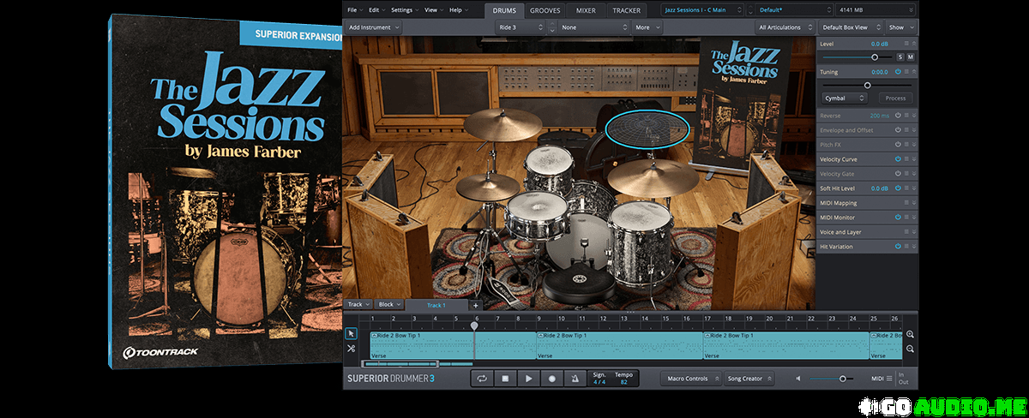Open the Track menu button
The height and width of the screenshot is (418, 1029).
[357, 305]
